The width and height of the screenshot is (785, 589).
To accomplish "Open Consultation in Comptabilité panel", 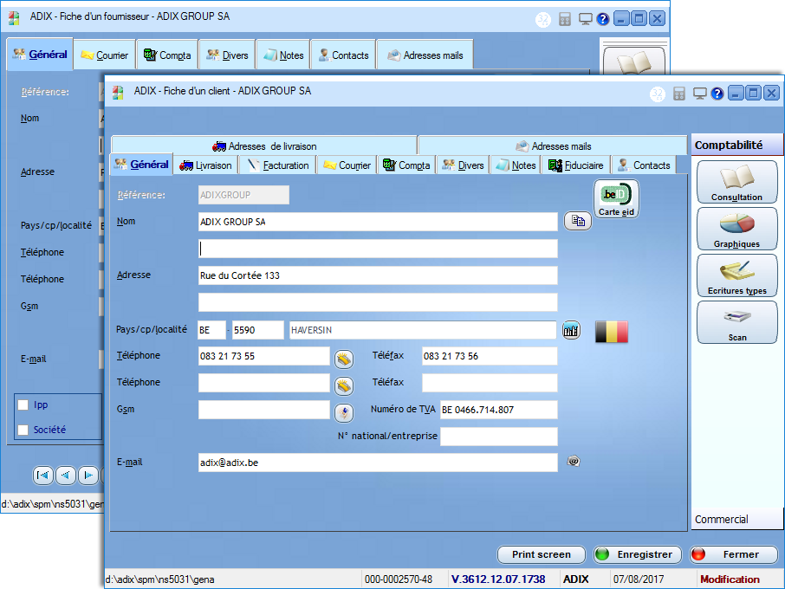I will pos(737,182).
